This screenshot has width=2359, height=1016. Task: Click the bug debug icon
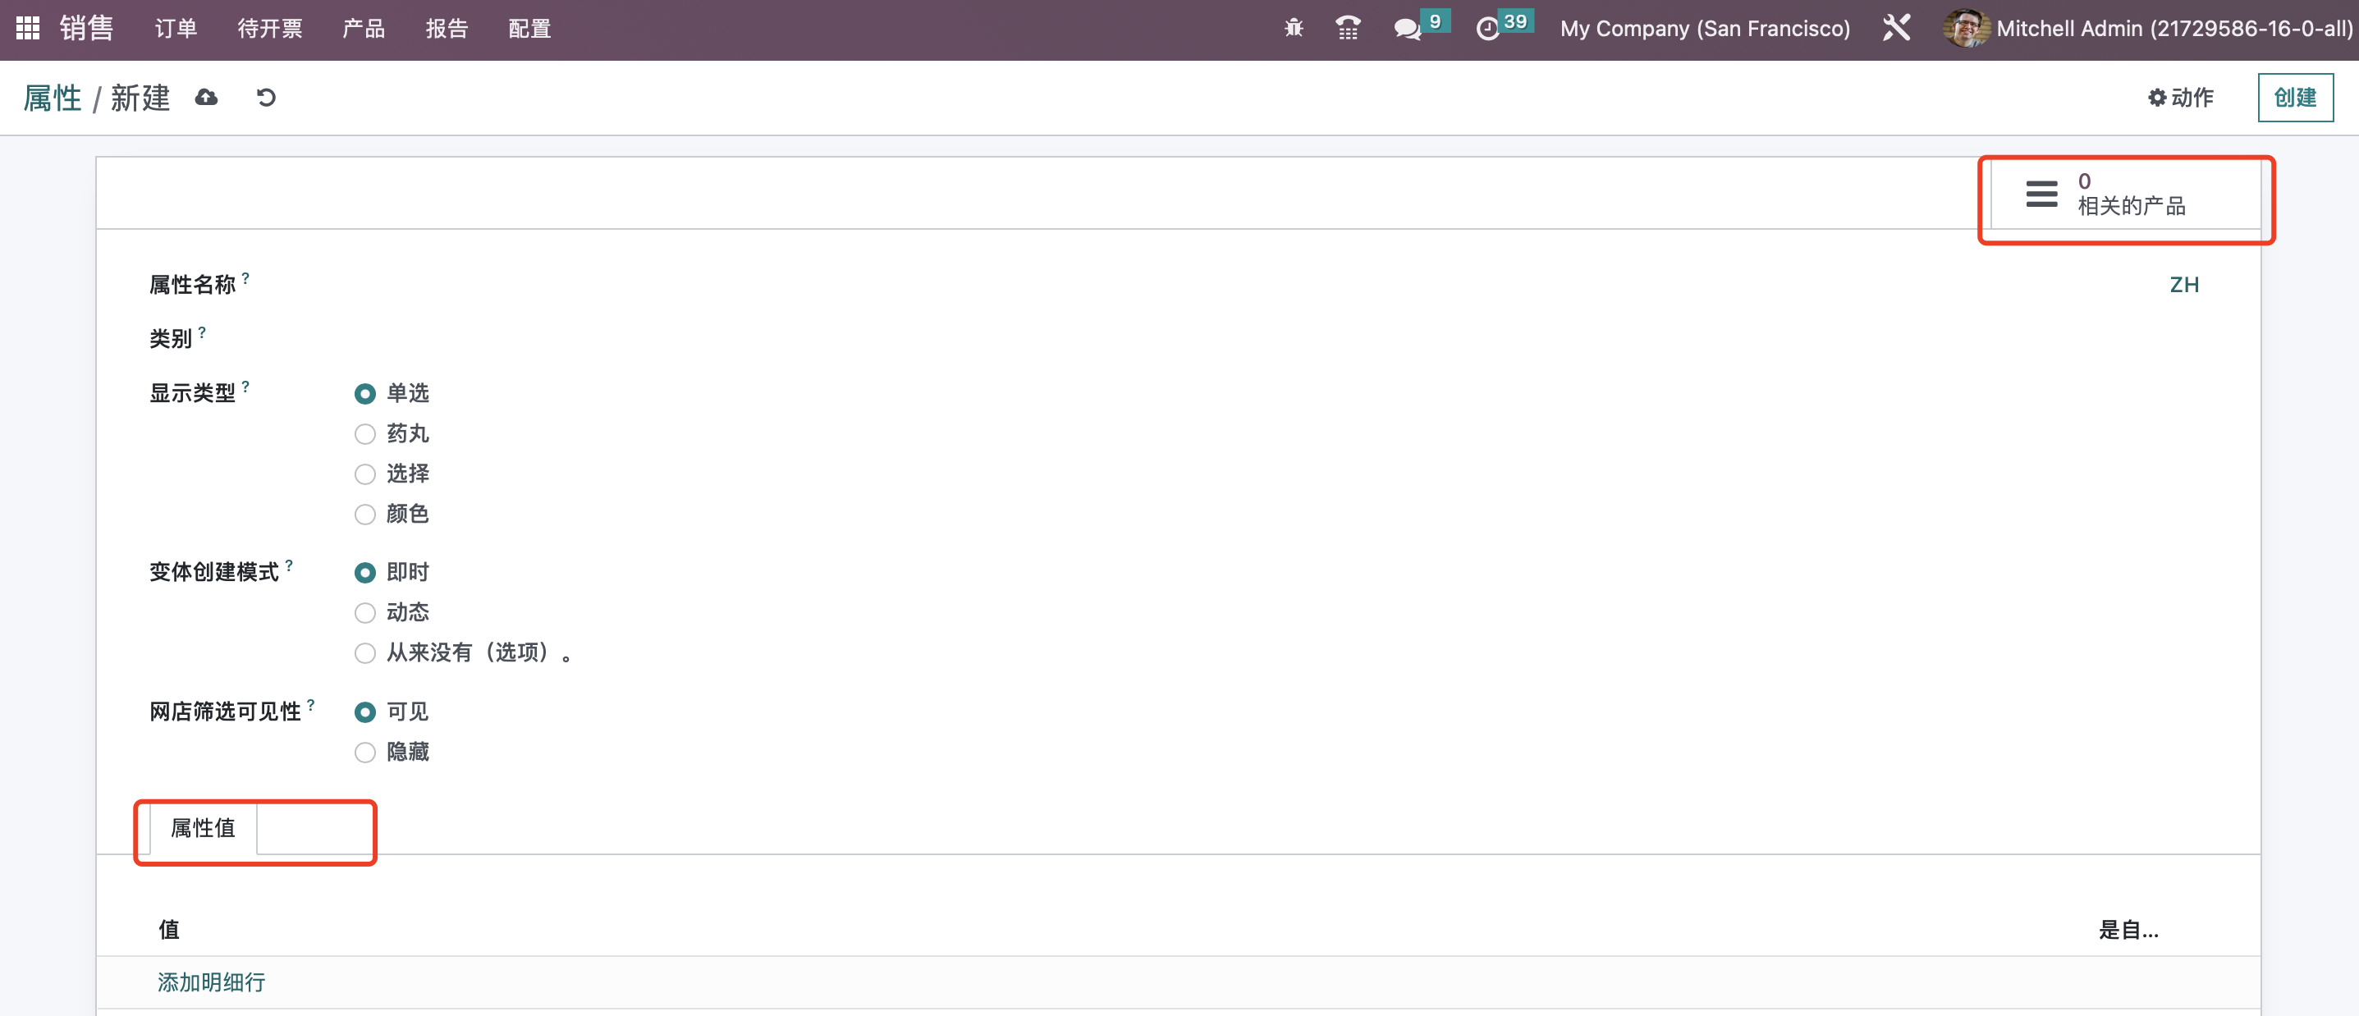coord(1293,29)
